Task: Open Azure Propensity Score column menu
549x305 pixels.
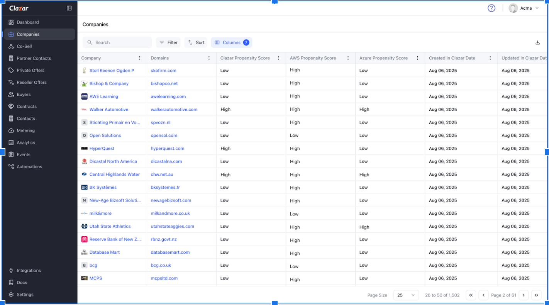Action: 417,58
